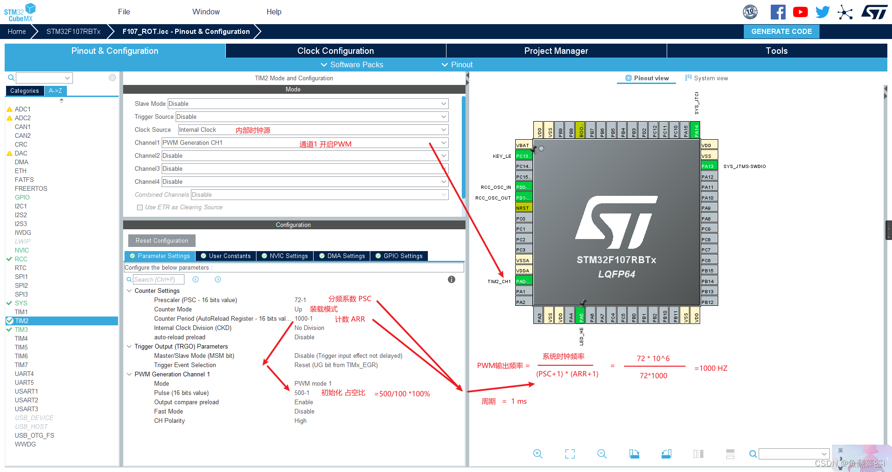Open category settings gear icon

112,78
